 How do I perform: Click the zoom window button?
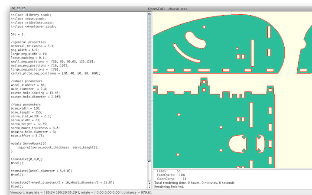tap(24, 9)
